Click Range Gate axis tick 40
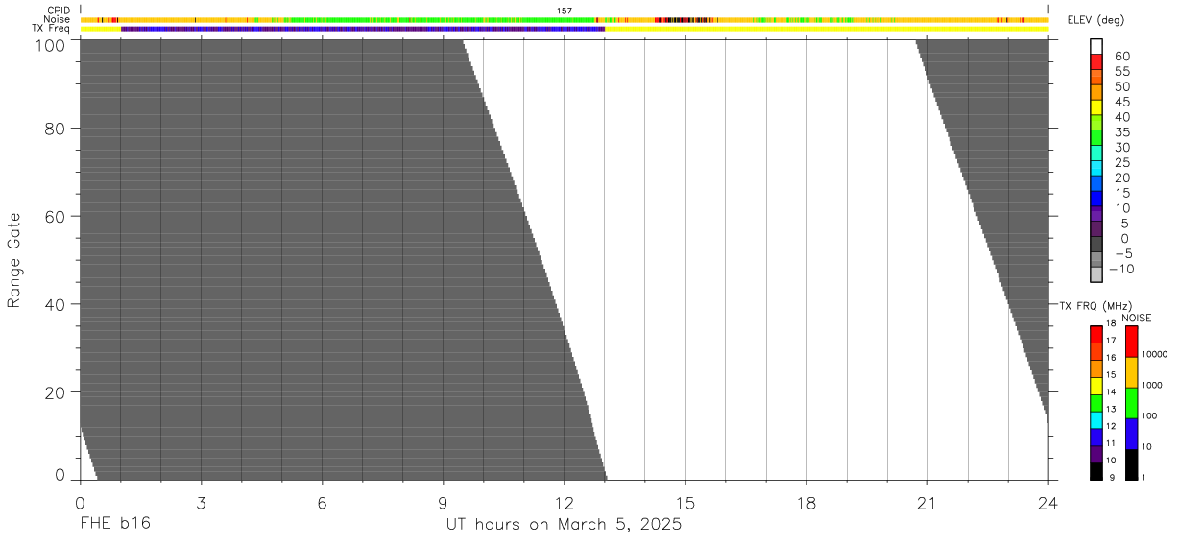This screenshot has width=1179, height=544. click(54, 304)
